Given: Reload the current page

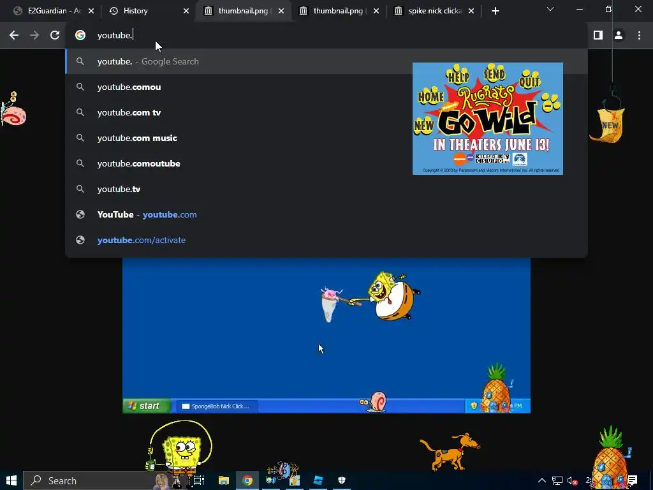Looking at the screenshot, I should [55, 36].
